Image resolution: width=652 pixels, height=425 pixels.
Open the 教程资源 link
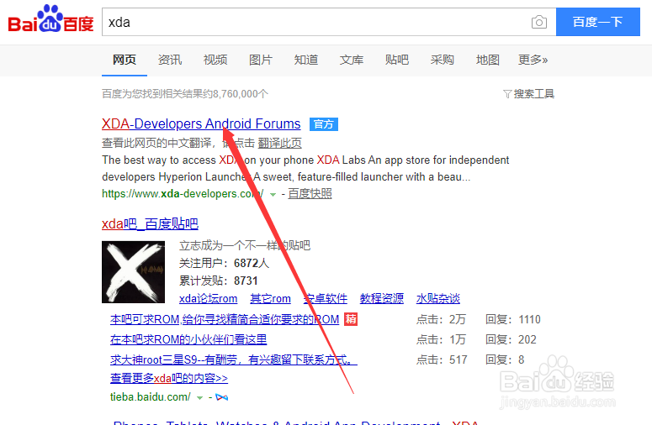coord(382,298)
